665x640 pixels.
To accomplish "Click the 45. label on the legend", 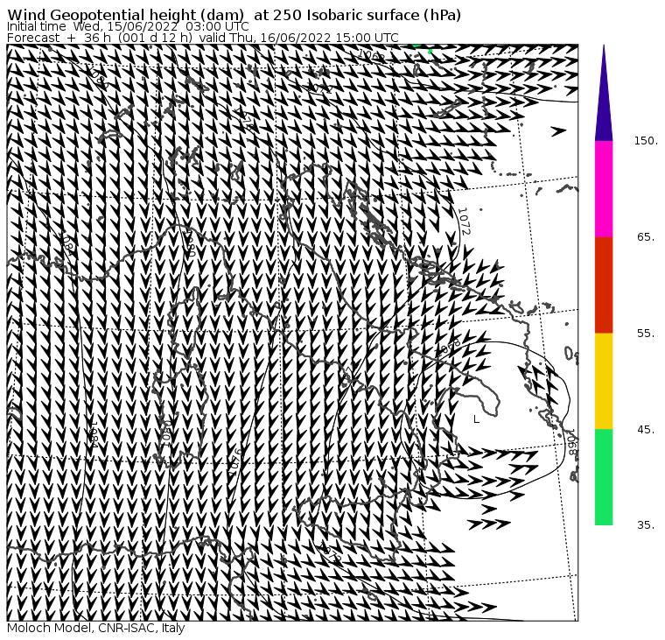I will point(646,430).
